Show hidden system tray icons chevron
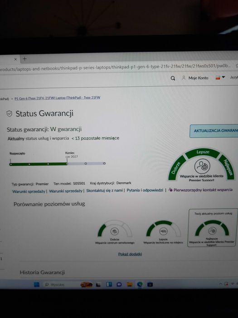The image size is (238, 318). (x=220, y=284)
